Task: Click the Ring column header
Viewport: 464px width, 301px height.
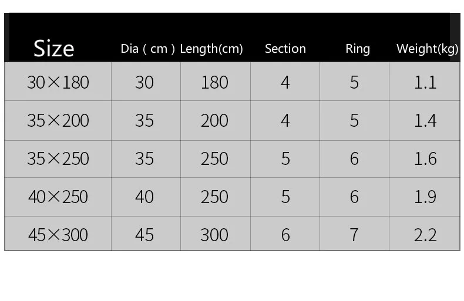Action: (358, 49)
